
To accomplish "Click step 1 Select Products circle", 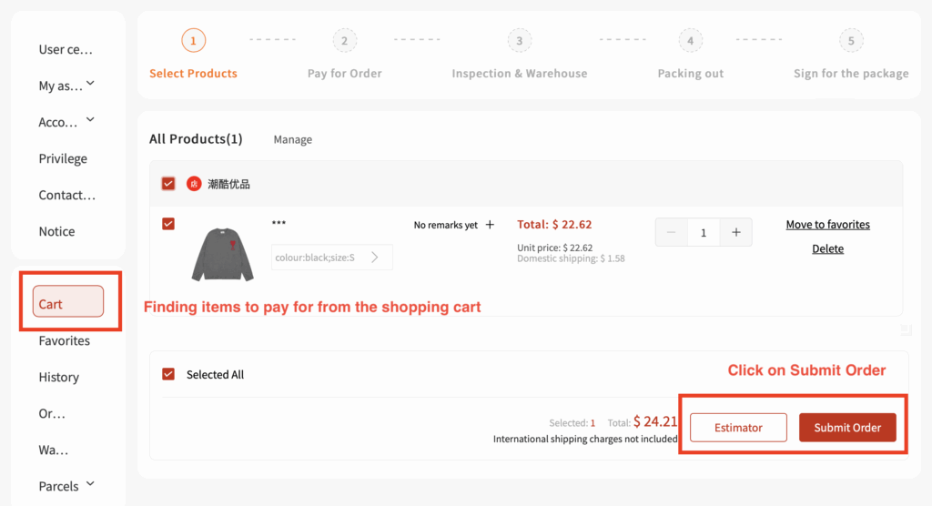I will (193, 40).
